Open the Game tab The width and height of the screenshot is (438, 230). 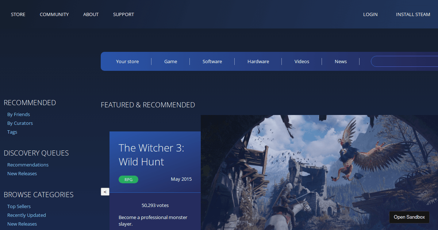(x=170, y=61)
